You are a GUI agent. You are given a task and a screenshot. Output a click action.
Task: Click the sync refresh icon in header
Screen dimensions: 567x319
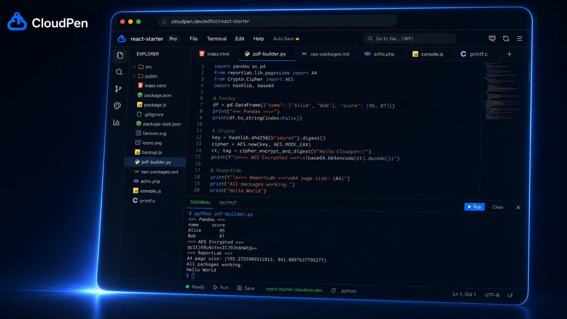(x=506, y=39)
